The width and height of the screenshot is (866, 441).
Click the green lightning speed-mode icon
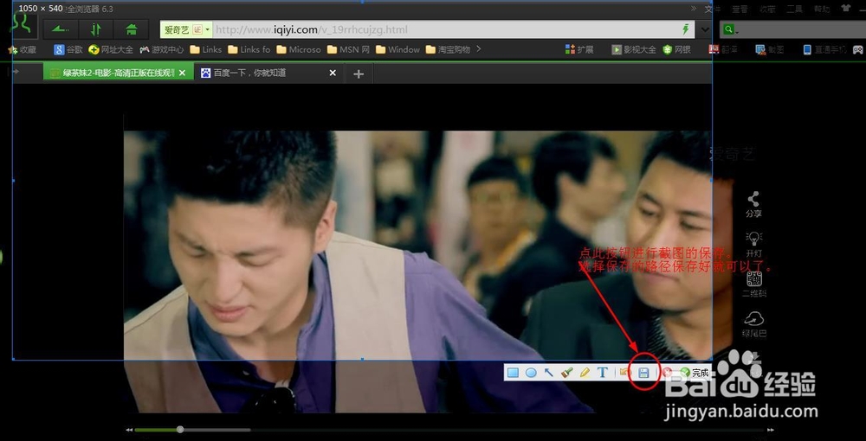[686, 29]
